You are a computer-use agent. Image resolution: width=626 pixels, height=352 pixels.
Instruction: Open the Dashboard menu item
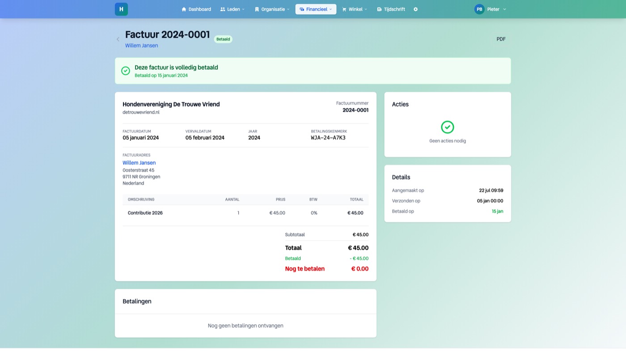tap(196, 9)
